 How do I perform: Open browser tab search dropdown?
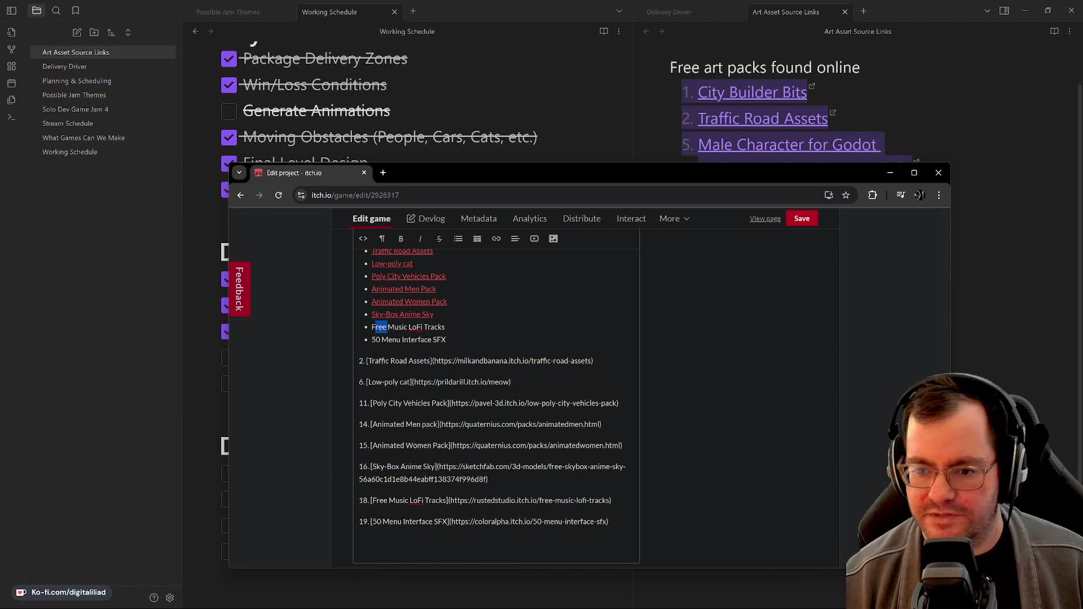(x=239, y=173)
